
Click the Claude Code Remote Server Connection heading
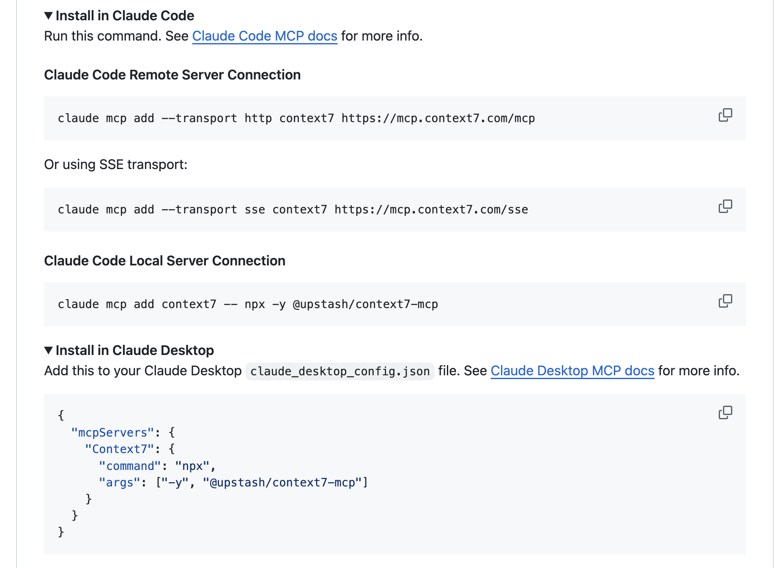[x=172, y=75]
